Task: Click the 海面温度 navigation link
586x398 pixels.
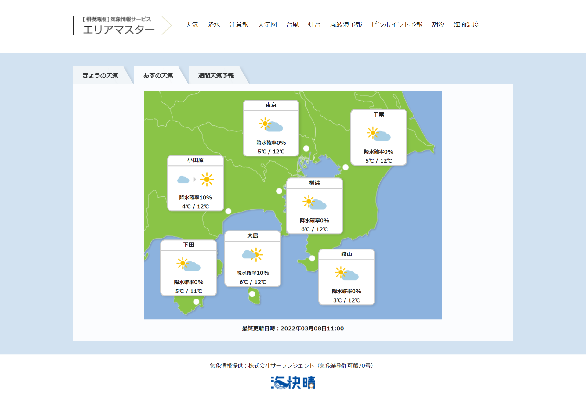Action: coord(466,25)
